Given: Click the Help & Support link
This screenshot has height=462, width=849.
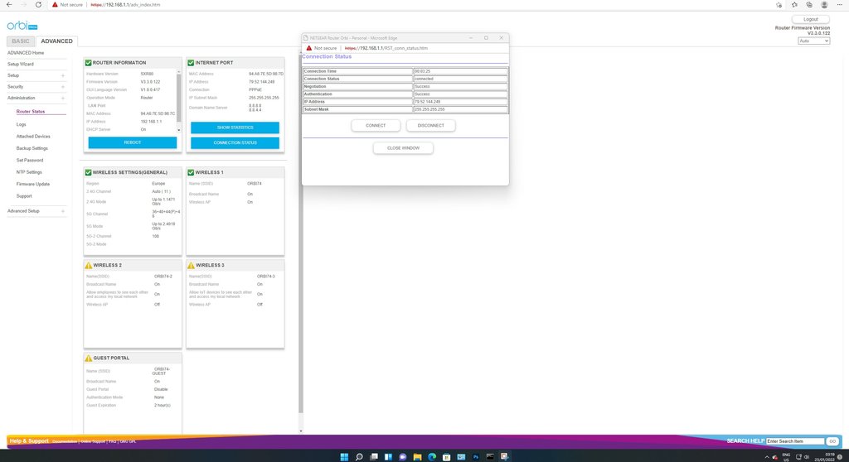Looking at the screenshot, I should (x=29, y=441).
